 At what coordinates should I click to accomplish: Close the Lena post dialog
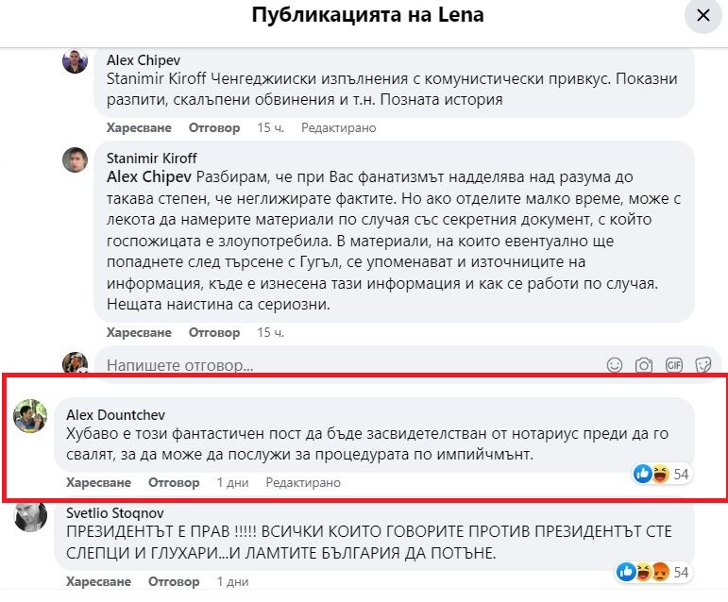(x=703, y=16)
